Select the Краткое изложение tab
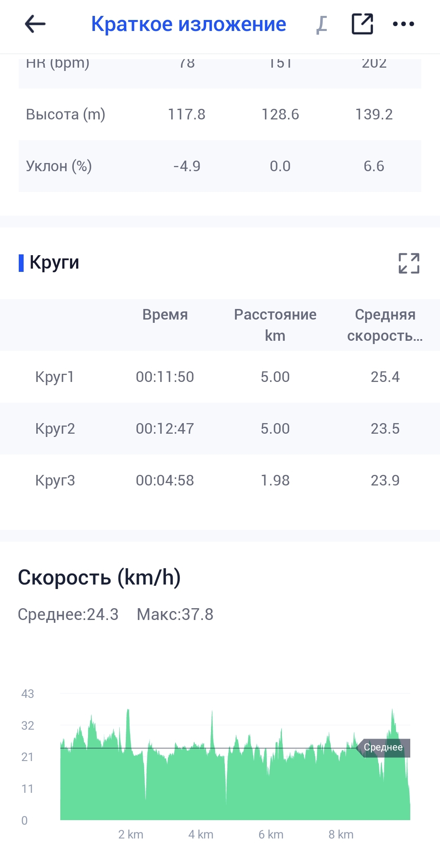 [188, 24]
